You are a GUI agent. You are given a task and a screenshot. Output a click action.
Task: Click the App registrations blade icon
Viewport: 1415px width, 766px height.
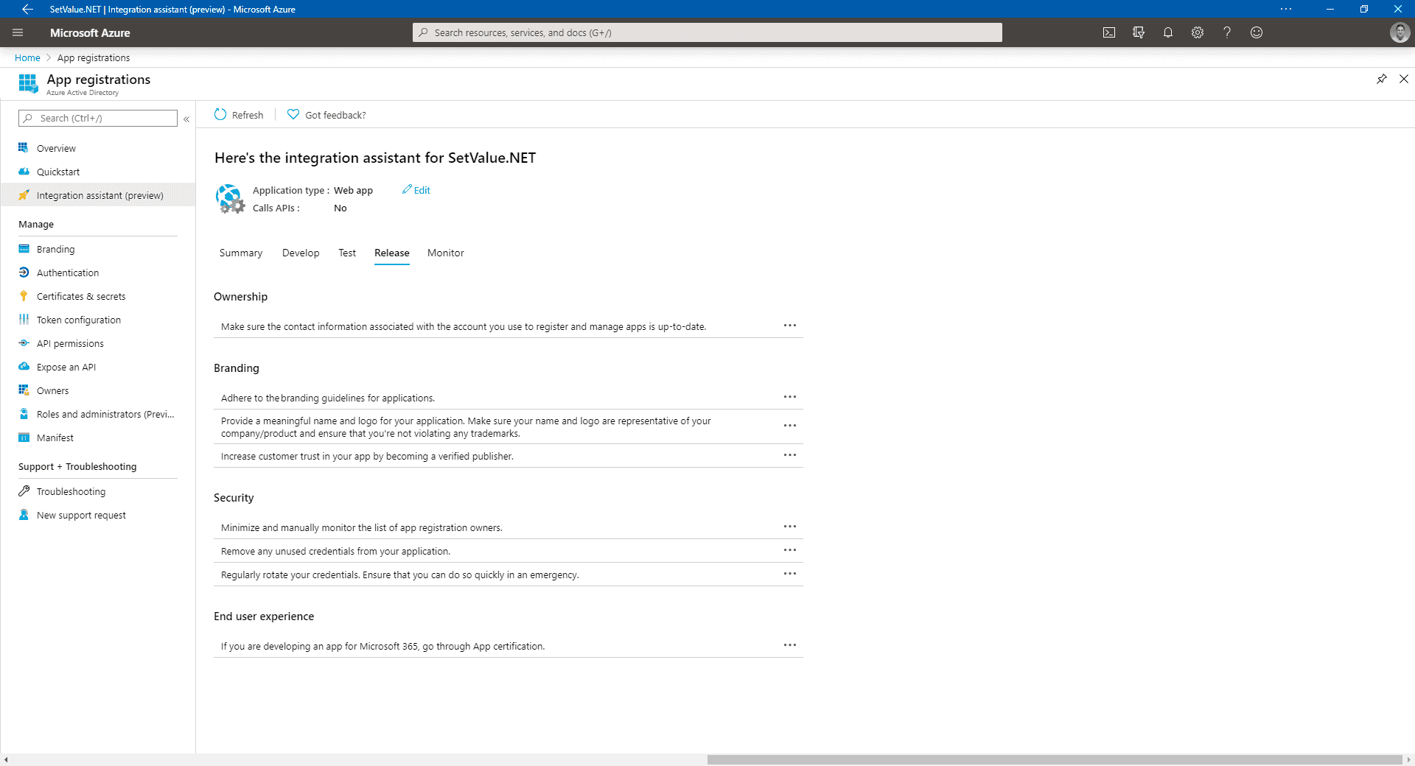28,83
